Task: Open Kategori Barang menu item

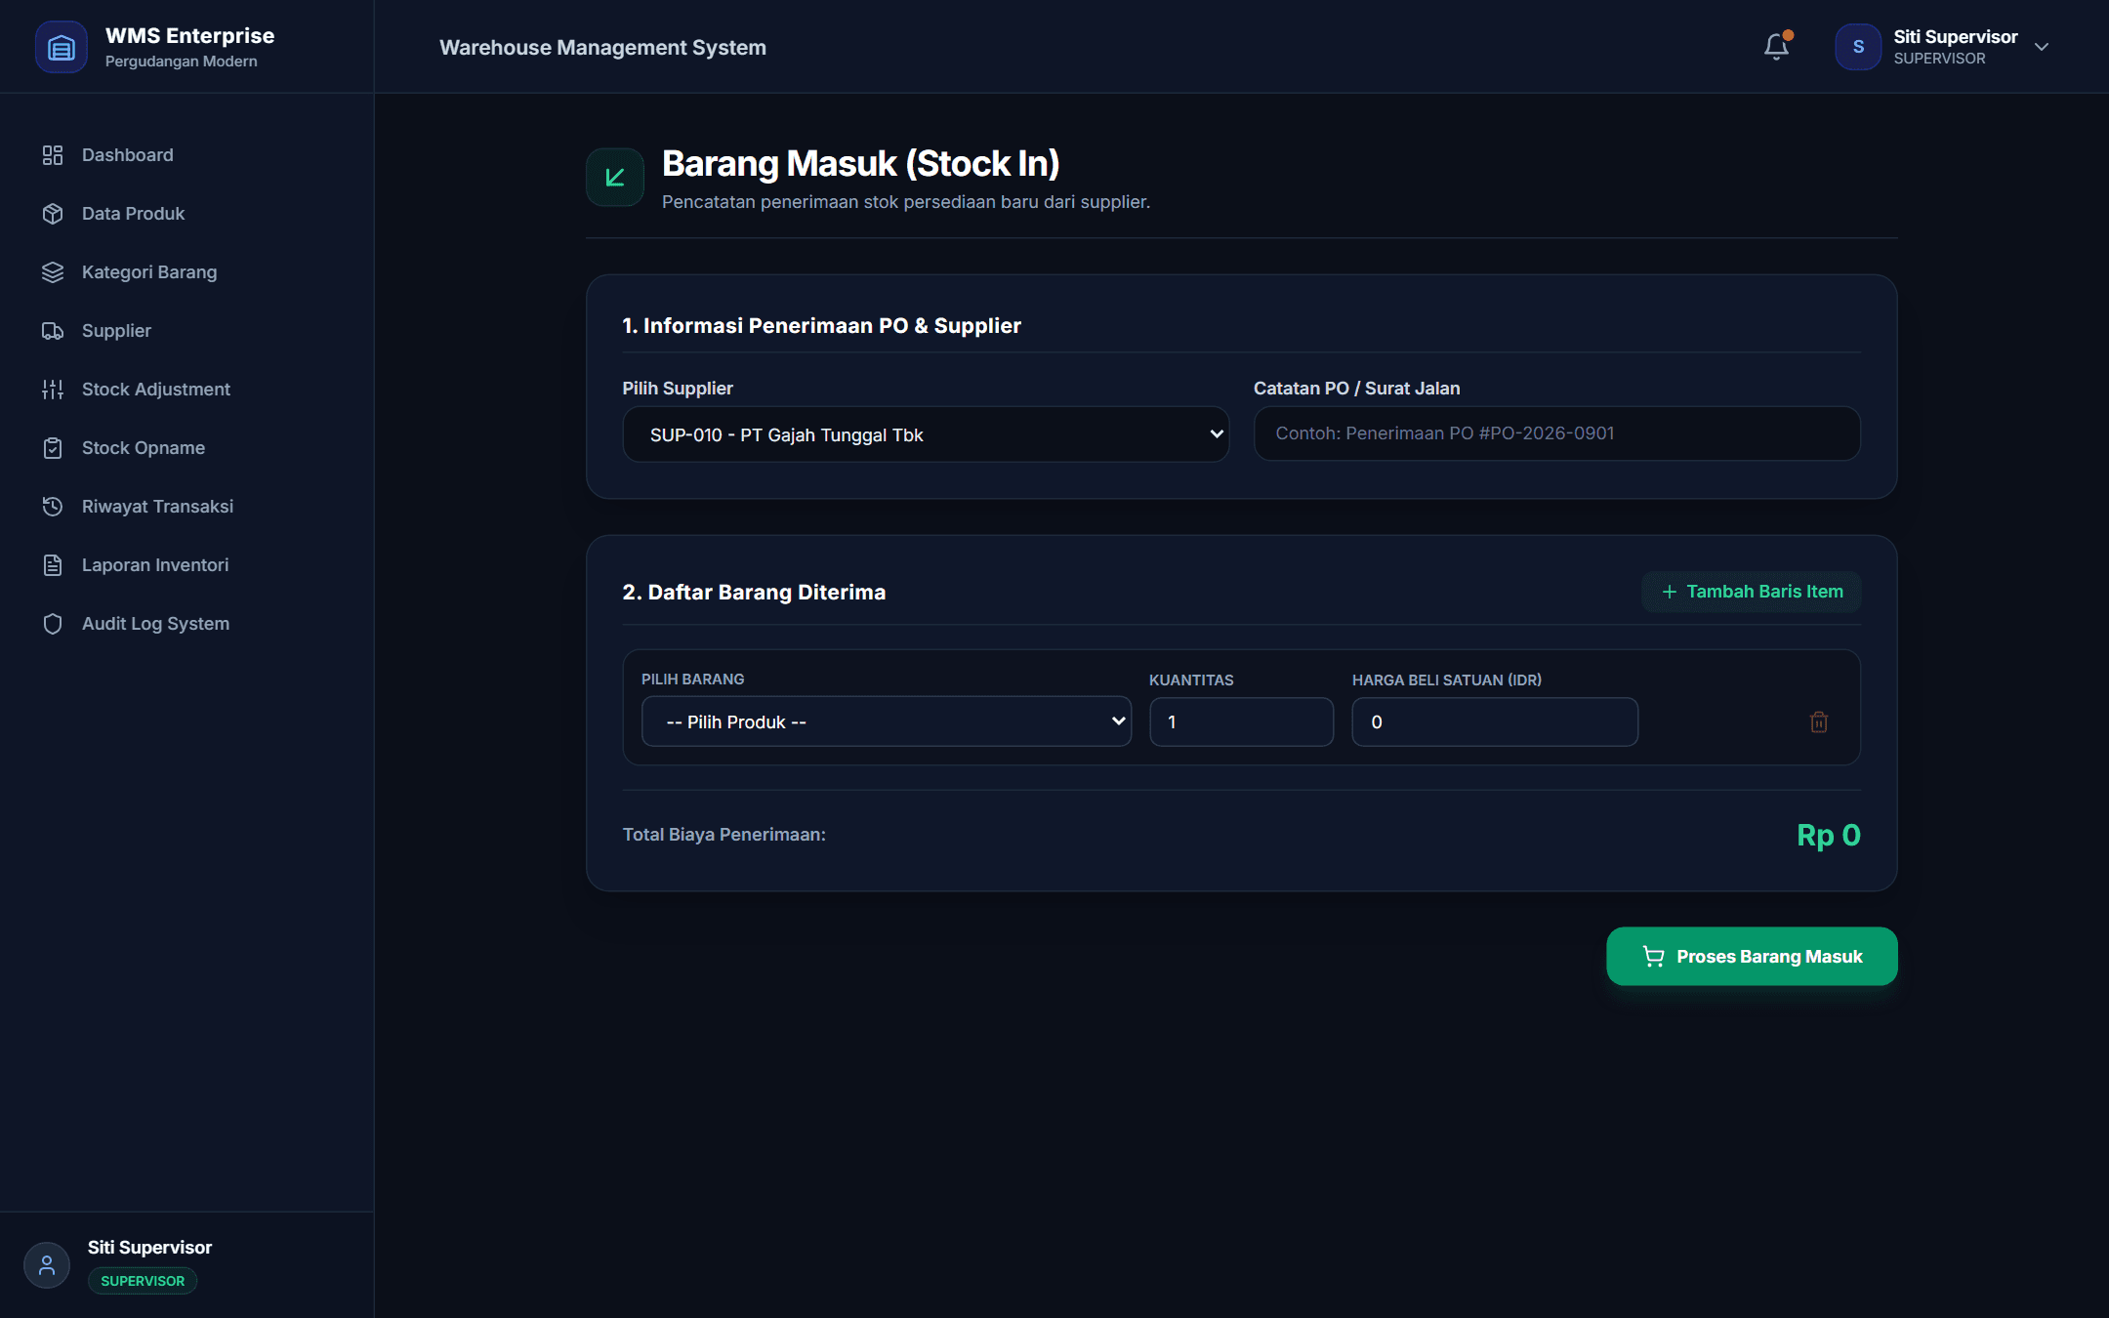Action: [187, 272]
